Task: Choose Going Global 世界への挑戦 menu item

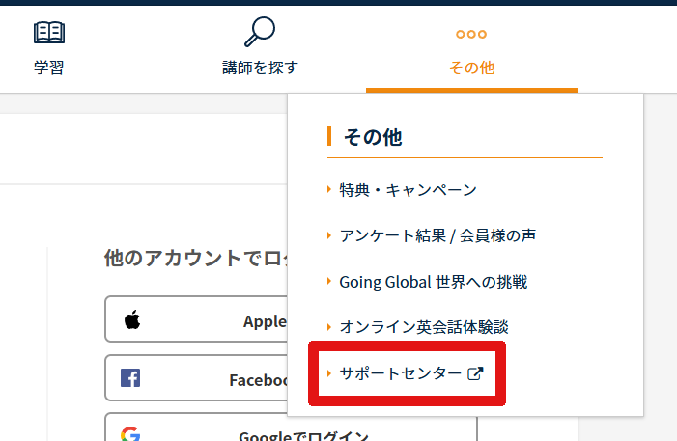Action: (x=433, y=282)
